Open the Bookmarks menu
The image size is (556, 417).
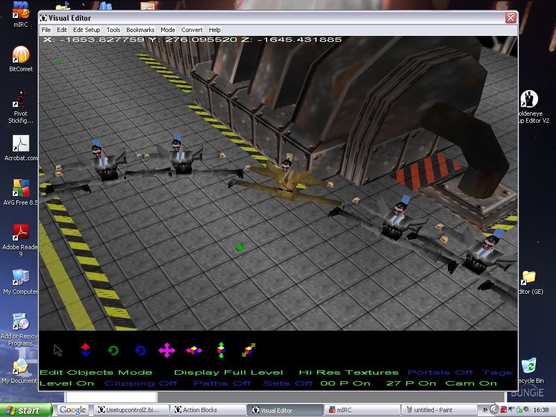(x=141, y=30)
